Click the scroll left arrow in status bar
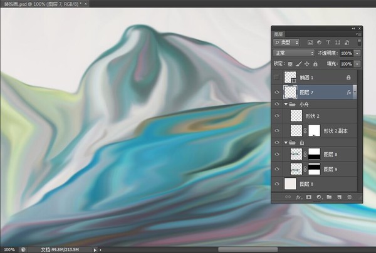This screenshot has height=253, width=376. 101,250
